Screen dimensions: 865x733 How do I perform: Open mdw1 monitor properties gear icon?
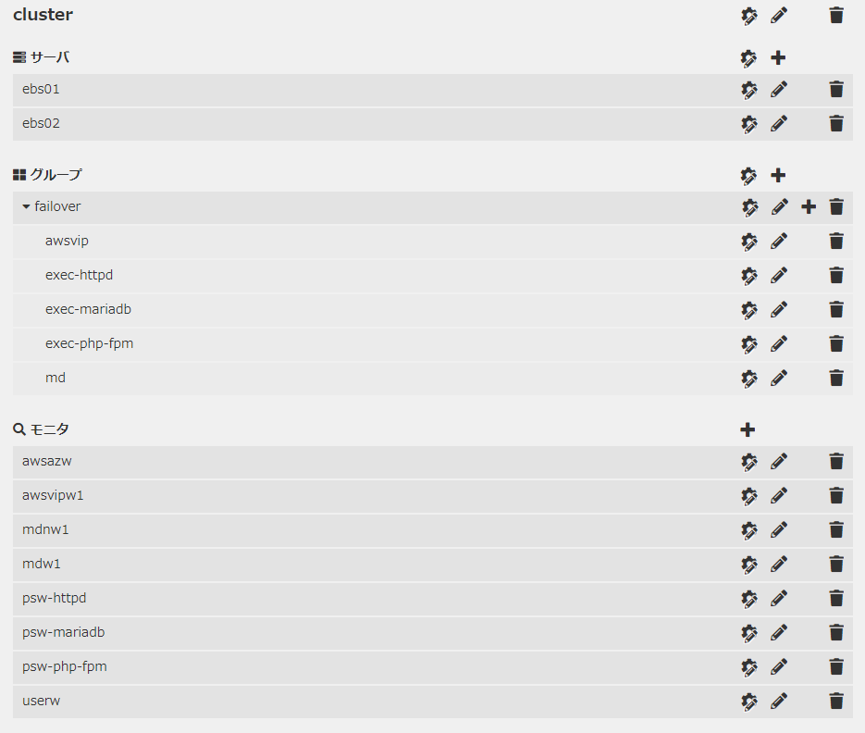coord(749,565)
